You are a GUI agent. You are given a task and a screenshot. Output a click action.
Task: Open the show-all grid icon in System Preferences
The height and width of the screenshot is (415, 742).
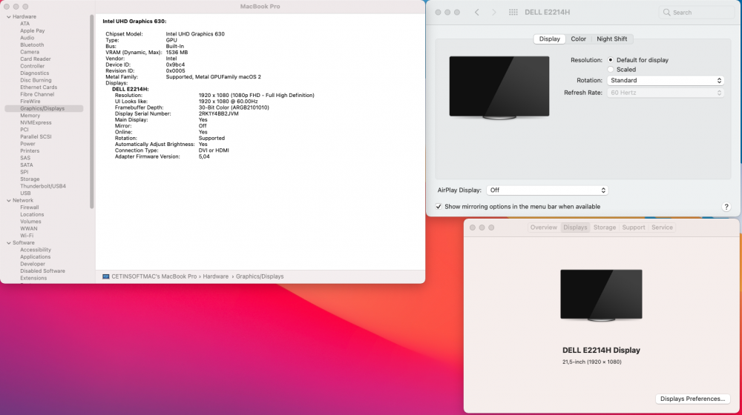[x=513, y=13]
